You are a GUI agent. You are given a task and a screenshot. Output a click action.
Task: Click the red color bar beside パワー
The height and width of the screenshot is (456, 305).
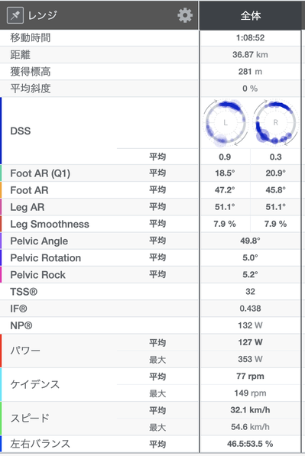(x=1, y=351)
